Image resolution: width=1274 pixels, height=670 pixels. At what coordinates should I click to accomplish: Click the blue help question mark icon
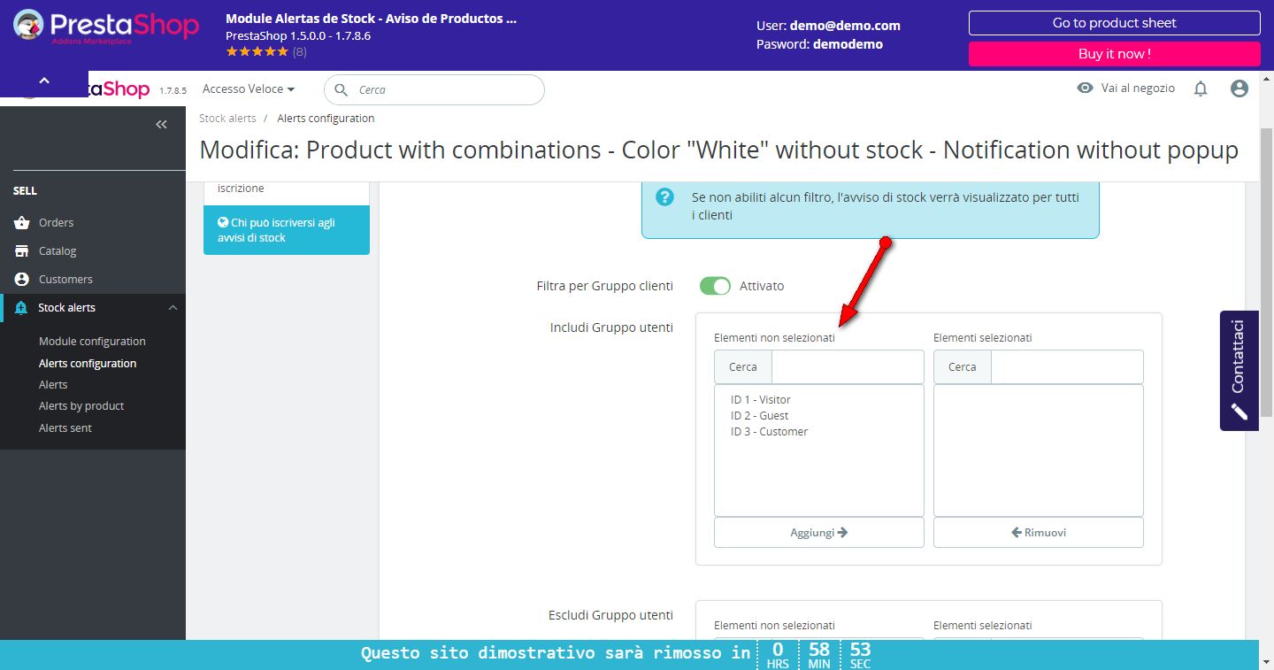point(664,197)
